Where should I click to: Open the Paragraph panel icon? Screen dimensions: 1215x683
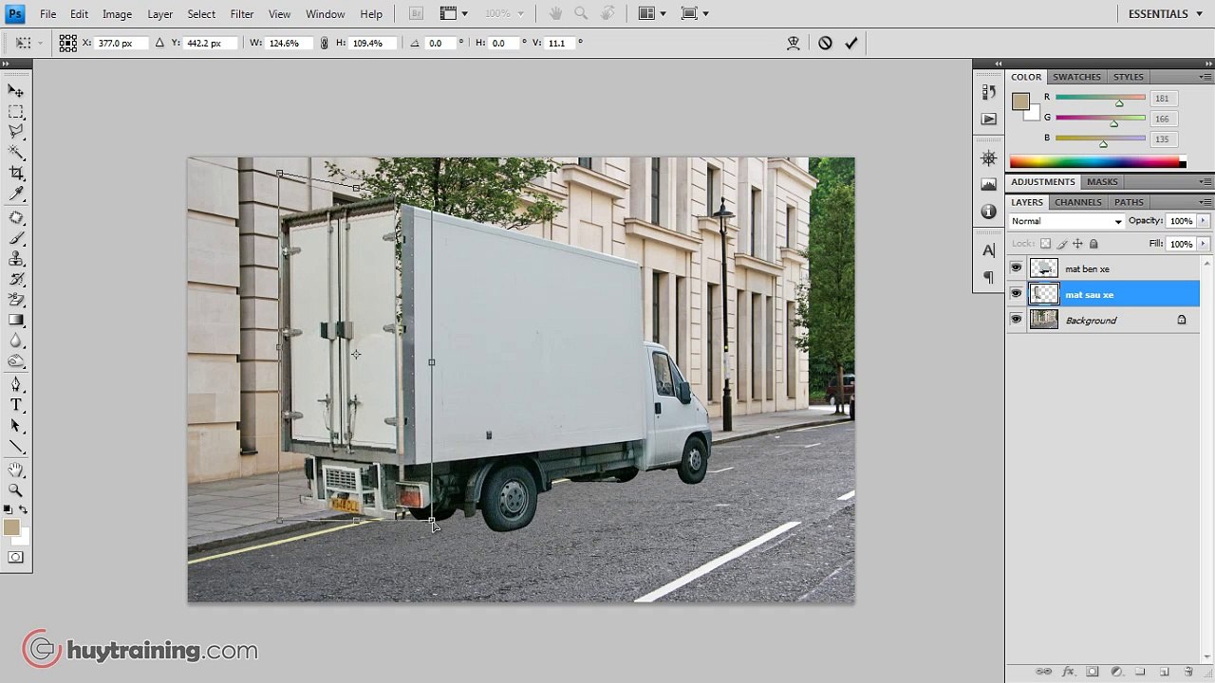988,277
